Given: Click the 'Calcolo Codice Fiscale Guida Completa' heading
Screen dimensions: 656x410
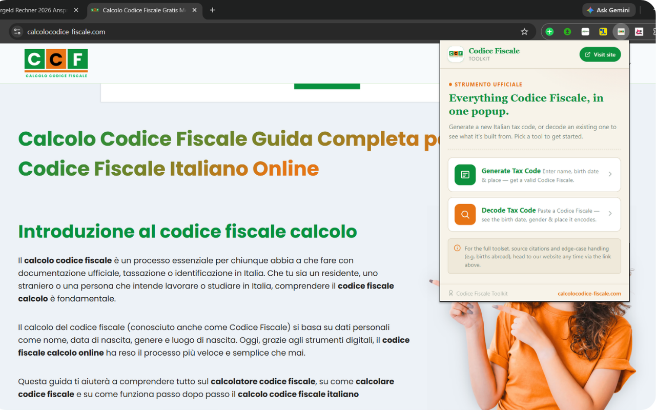Looking at the screenshot, I should [229, 139].
